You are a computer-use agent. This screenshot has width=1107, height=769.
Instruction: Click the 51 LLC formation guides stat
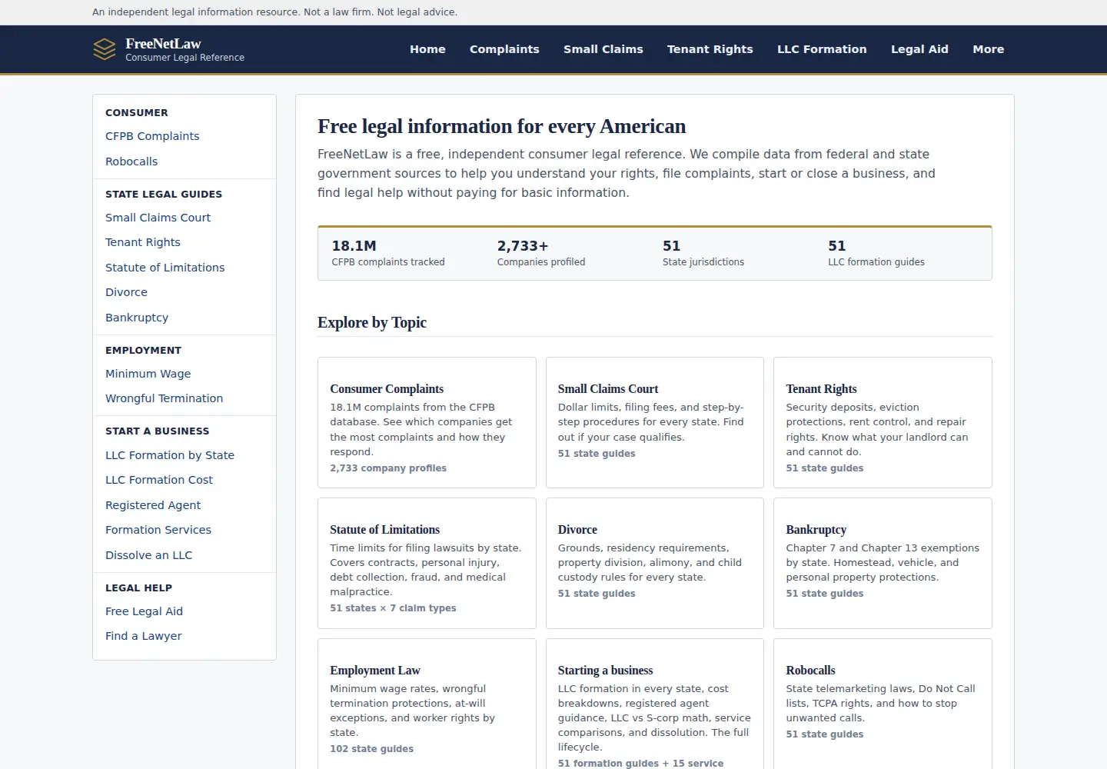coord(876,254)
